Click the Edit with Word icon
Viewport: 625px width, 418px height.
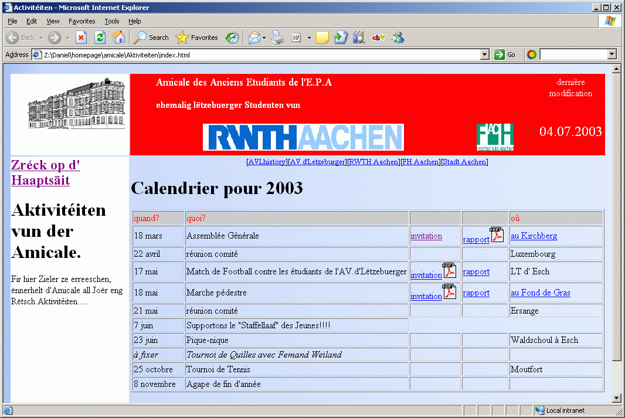point(296,38)
